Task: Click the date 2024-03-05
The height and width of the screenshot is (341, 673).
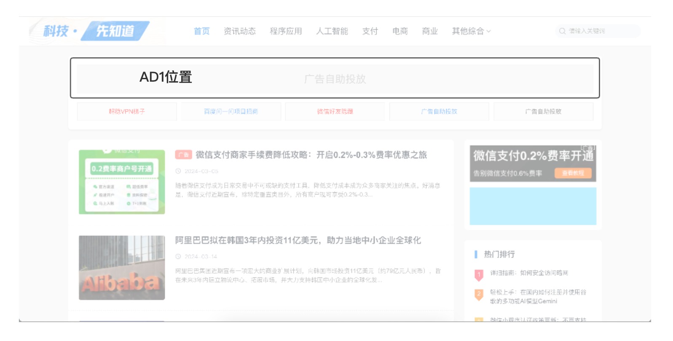Action: 201,171
